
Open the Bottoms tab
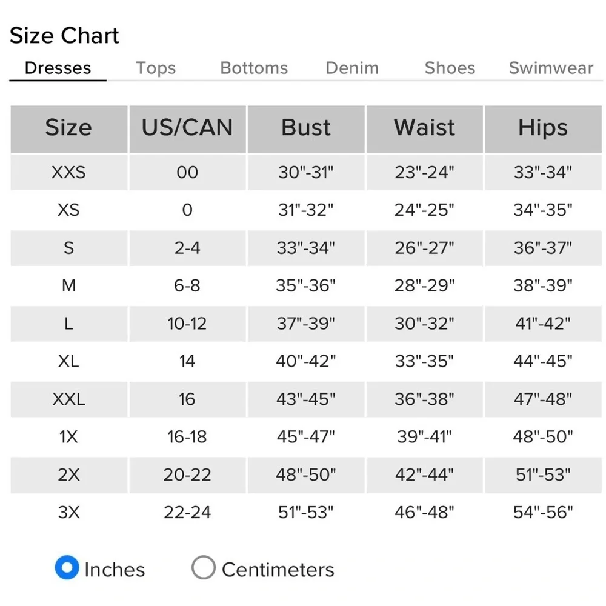[254, 68]
